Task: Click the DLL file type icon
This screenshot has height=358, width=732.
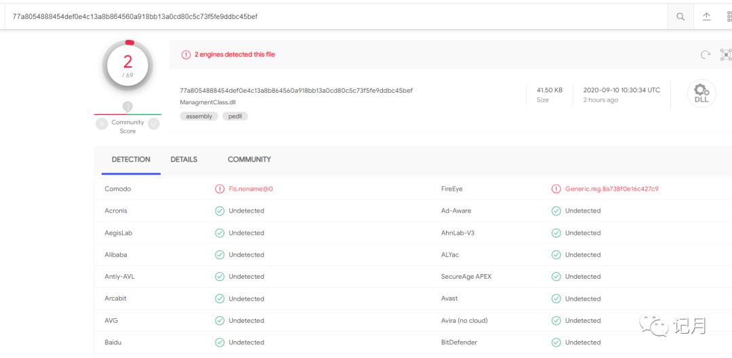Action: 701,93
